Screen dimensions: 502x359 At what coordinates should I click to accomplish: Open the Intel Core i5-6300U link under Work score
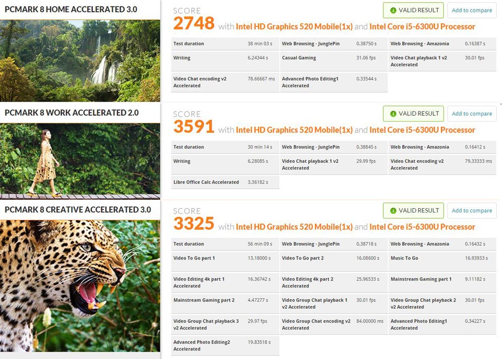coord(422,130)
